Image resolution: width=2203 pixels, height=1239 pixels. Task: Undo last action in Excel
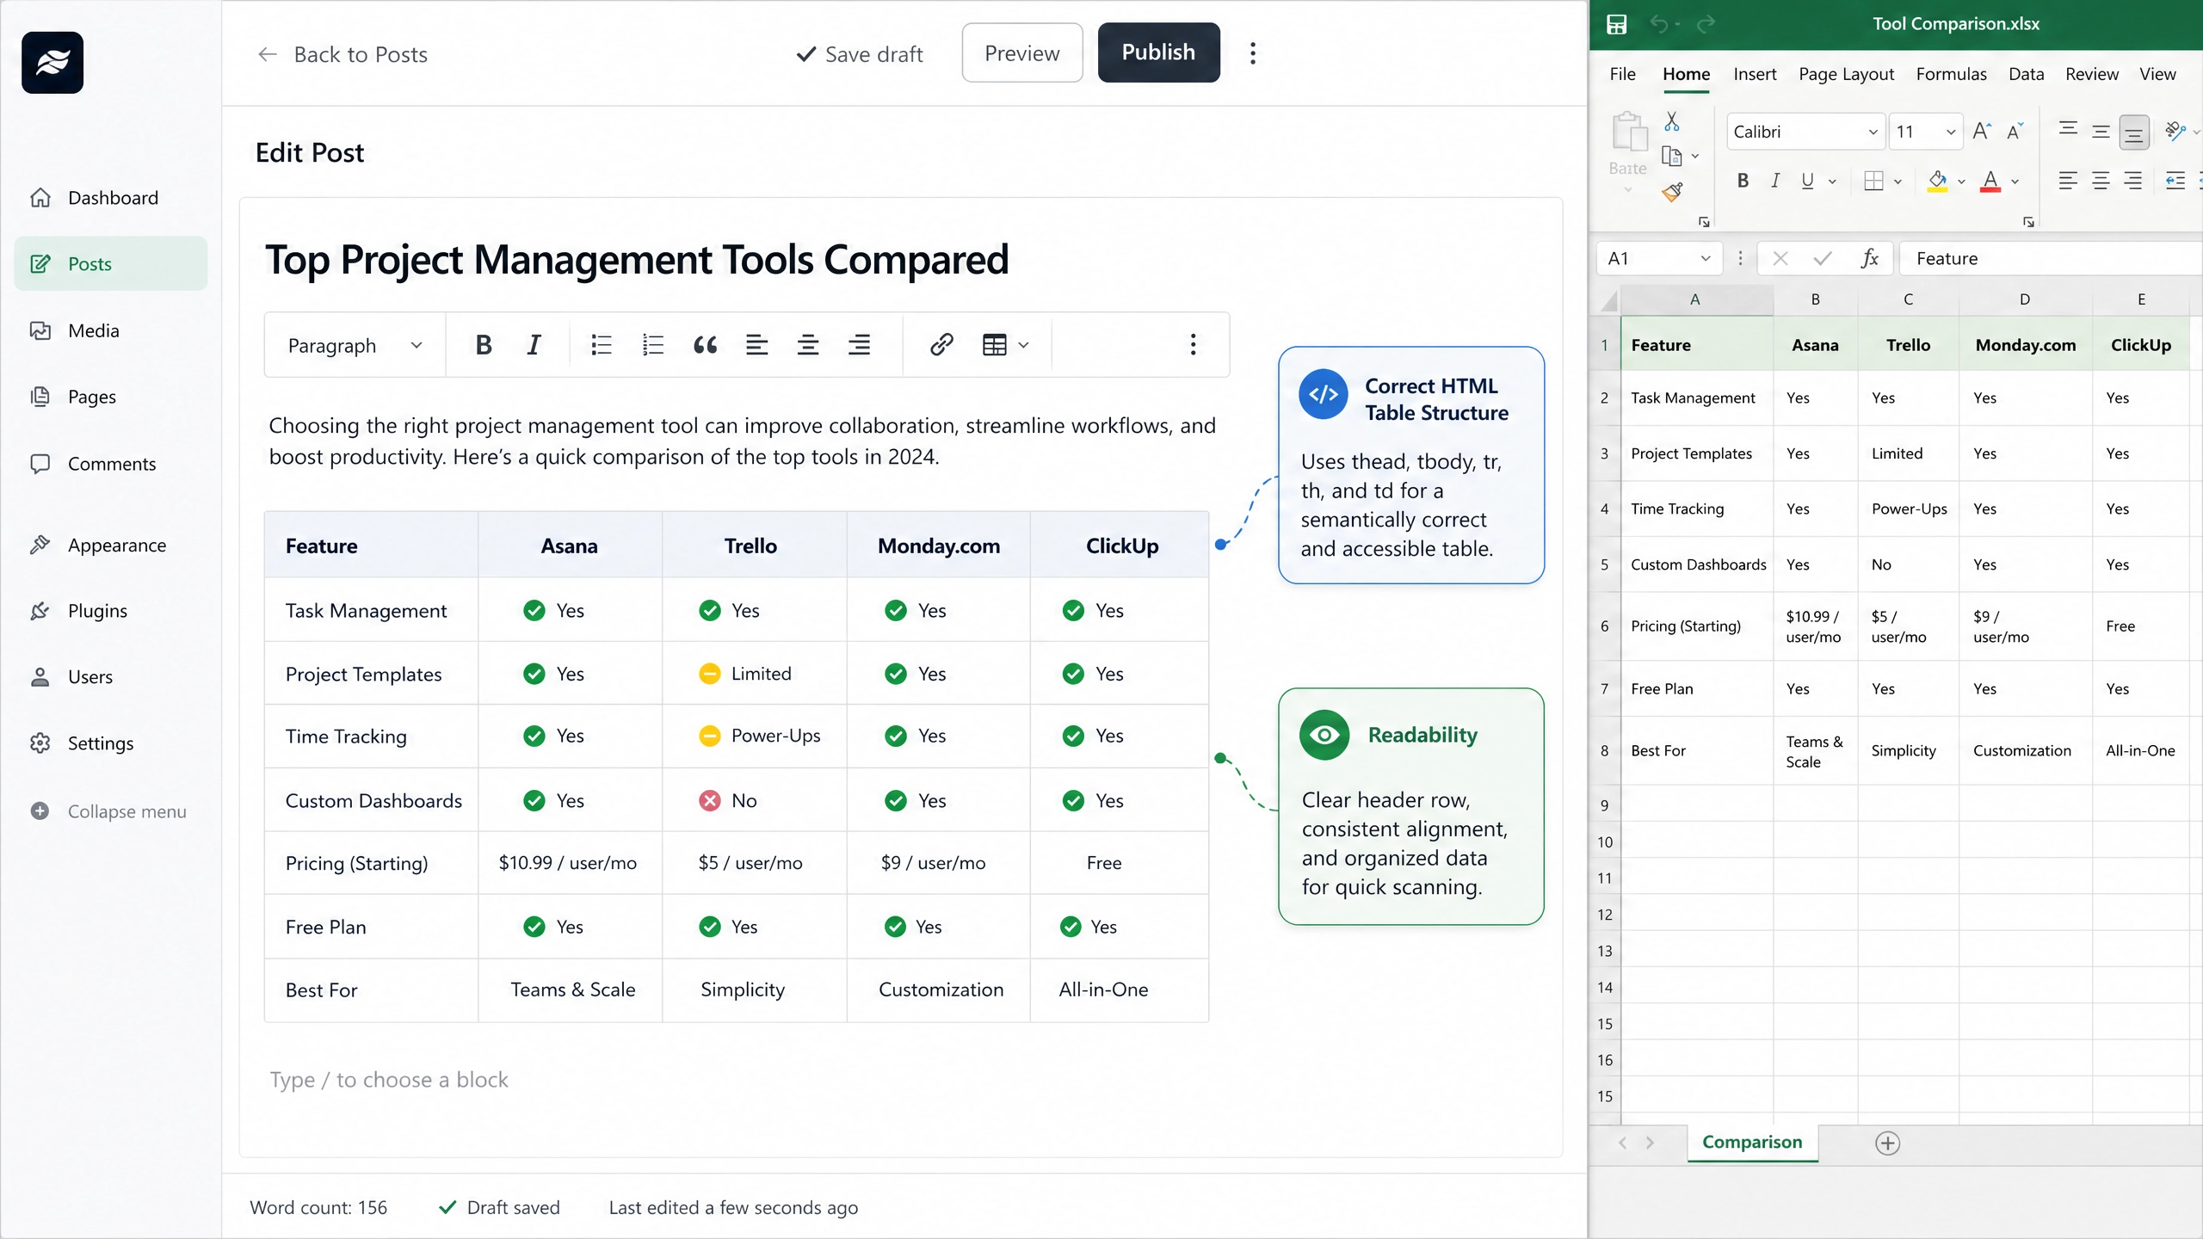tap(1658, 24)
